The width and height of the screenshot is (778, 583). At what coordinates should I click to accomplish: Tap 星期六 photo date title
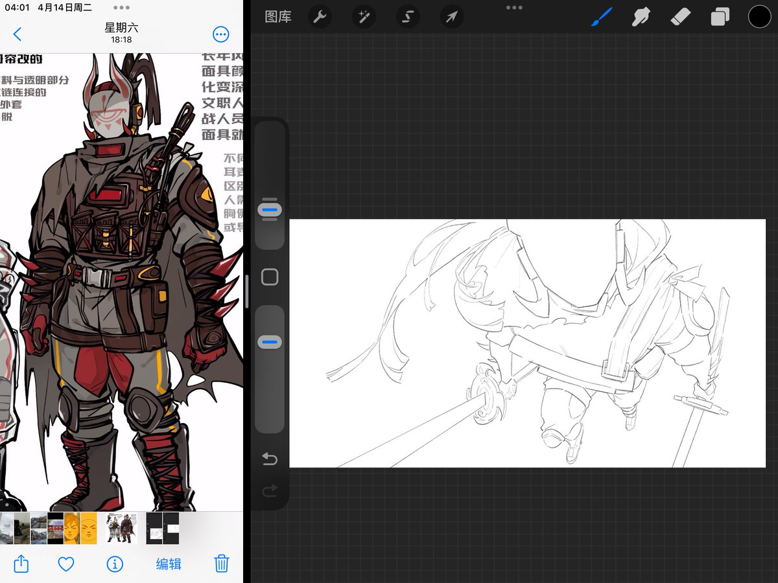(x=121, y=28)
